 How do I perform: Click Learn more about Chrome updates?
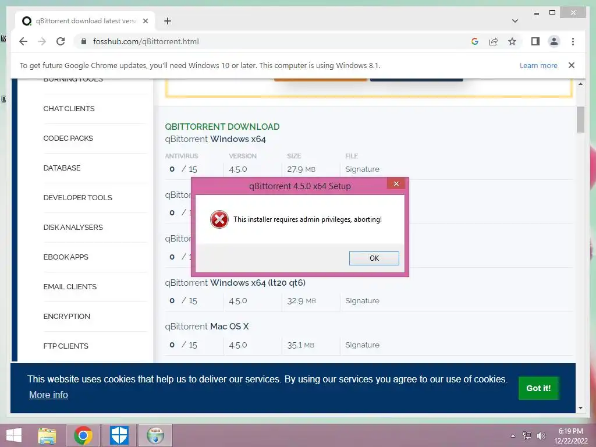tap(538, 65)
